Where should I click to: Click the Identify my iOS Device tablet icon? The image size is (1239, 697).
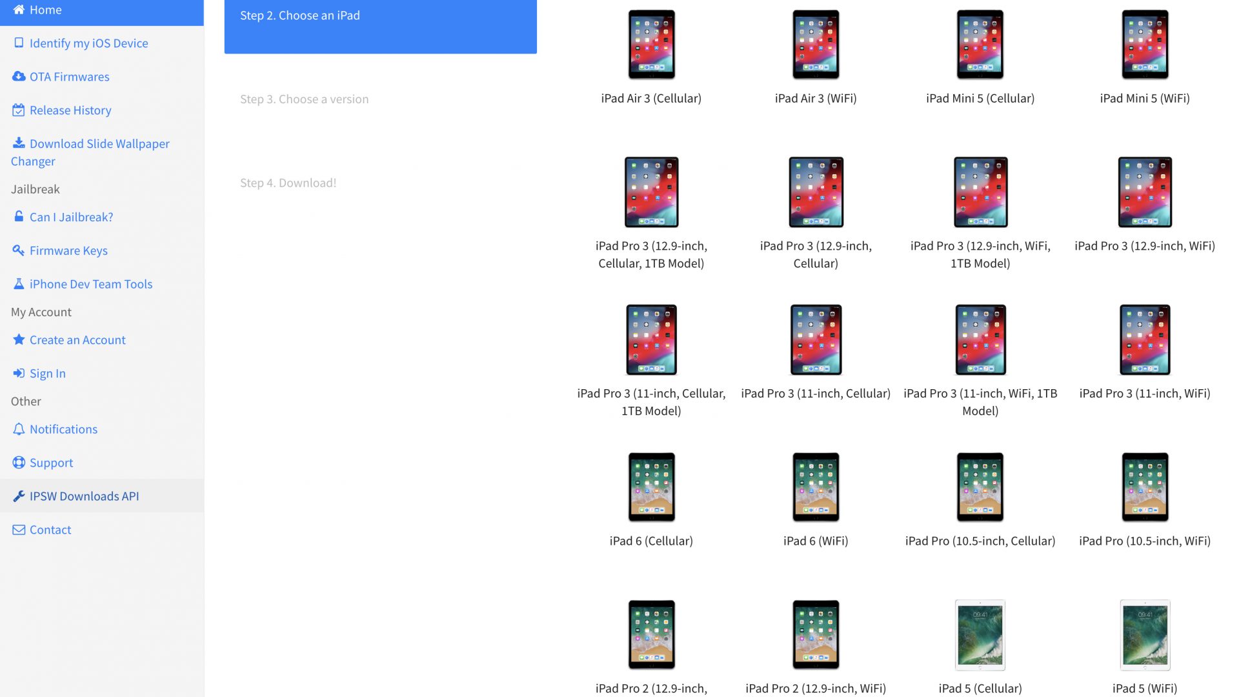click(x=19, y=43)
